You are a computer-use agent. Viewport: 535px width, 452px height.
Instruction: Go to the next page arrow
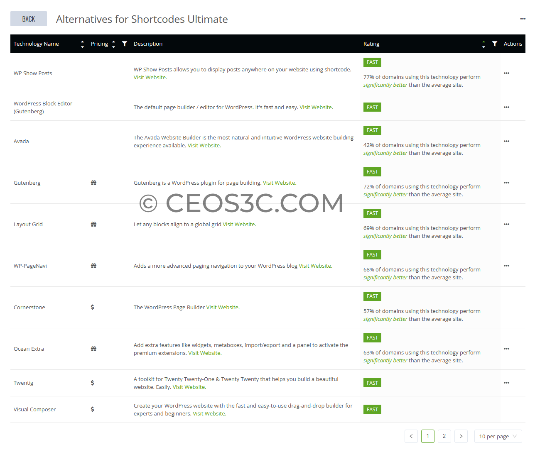click(461, 436)
